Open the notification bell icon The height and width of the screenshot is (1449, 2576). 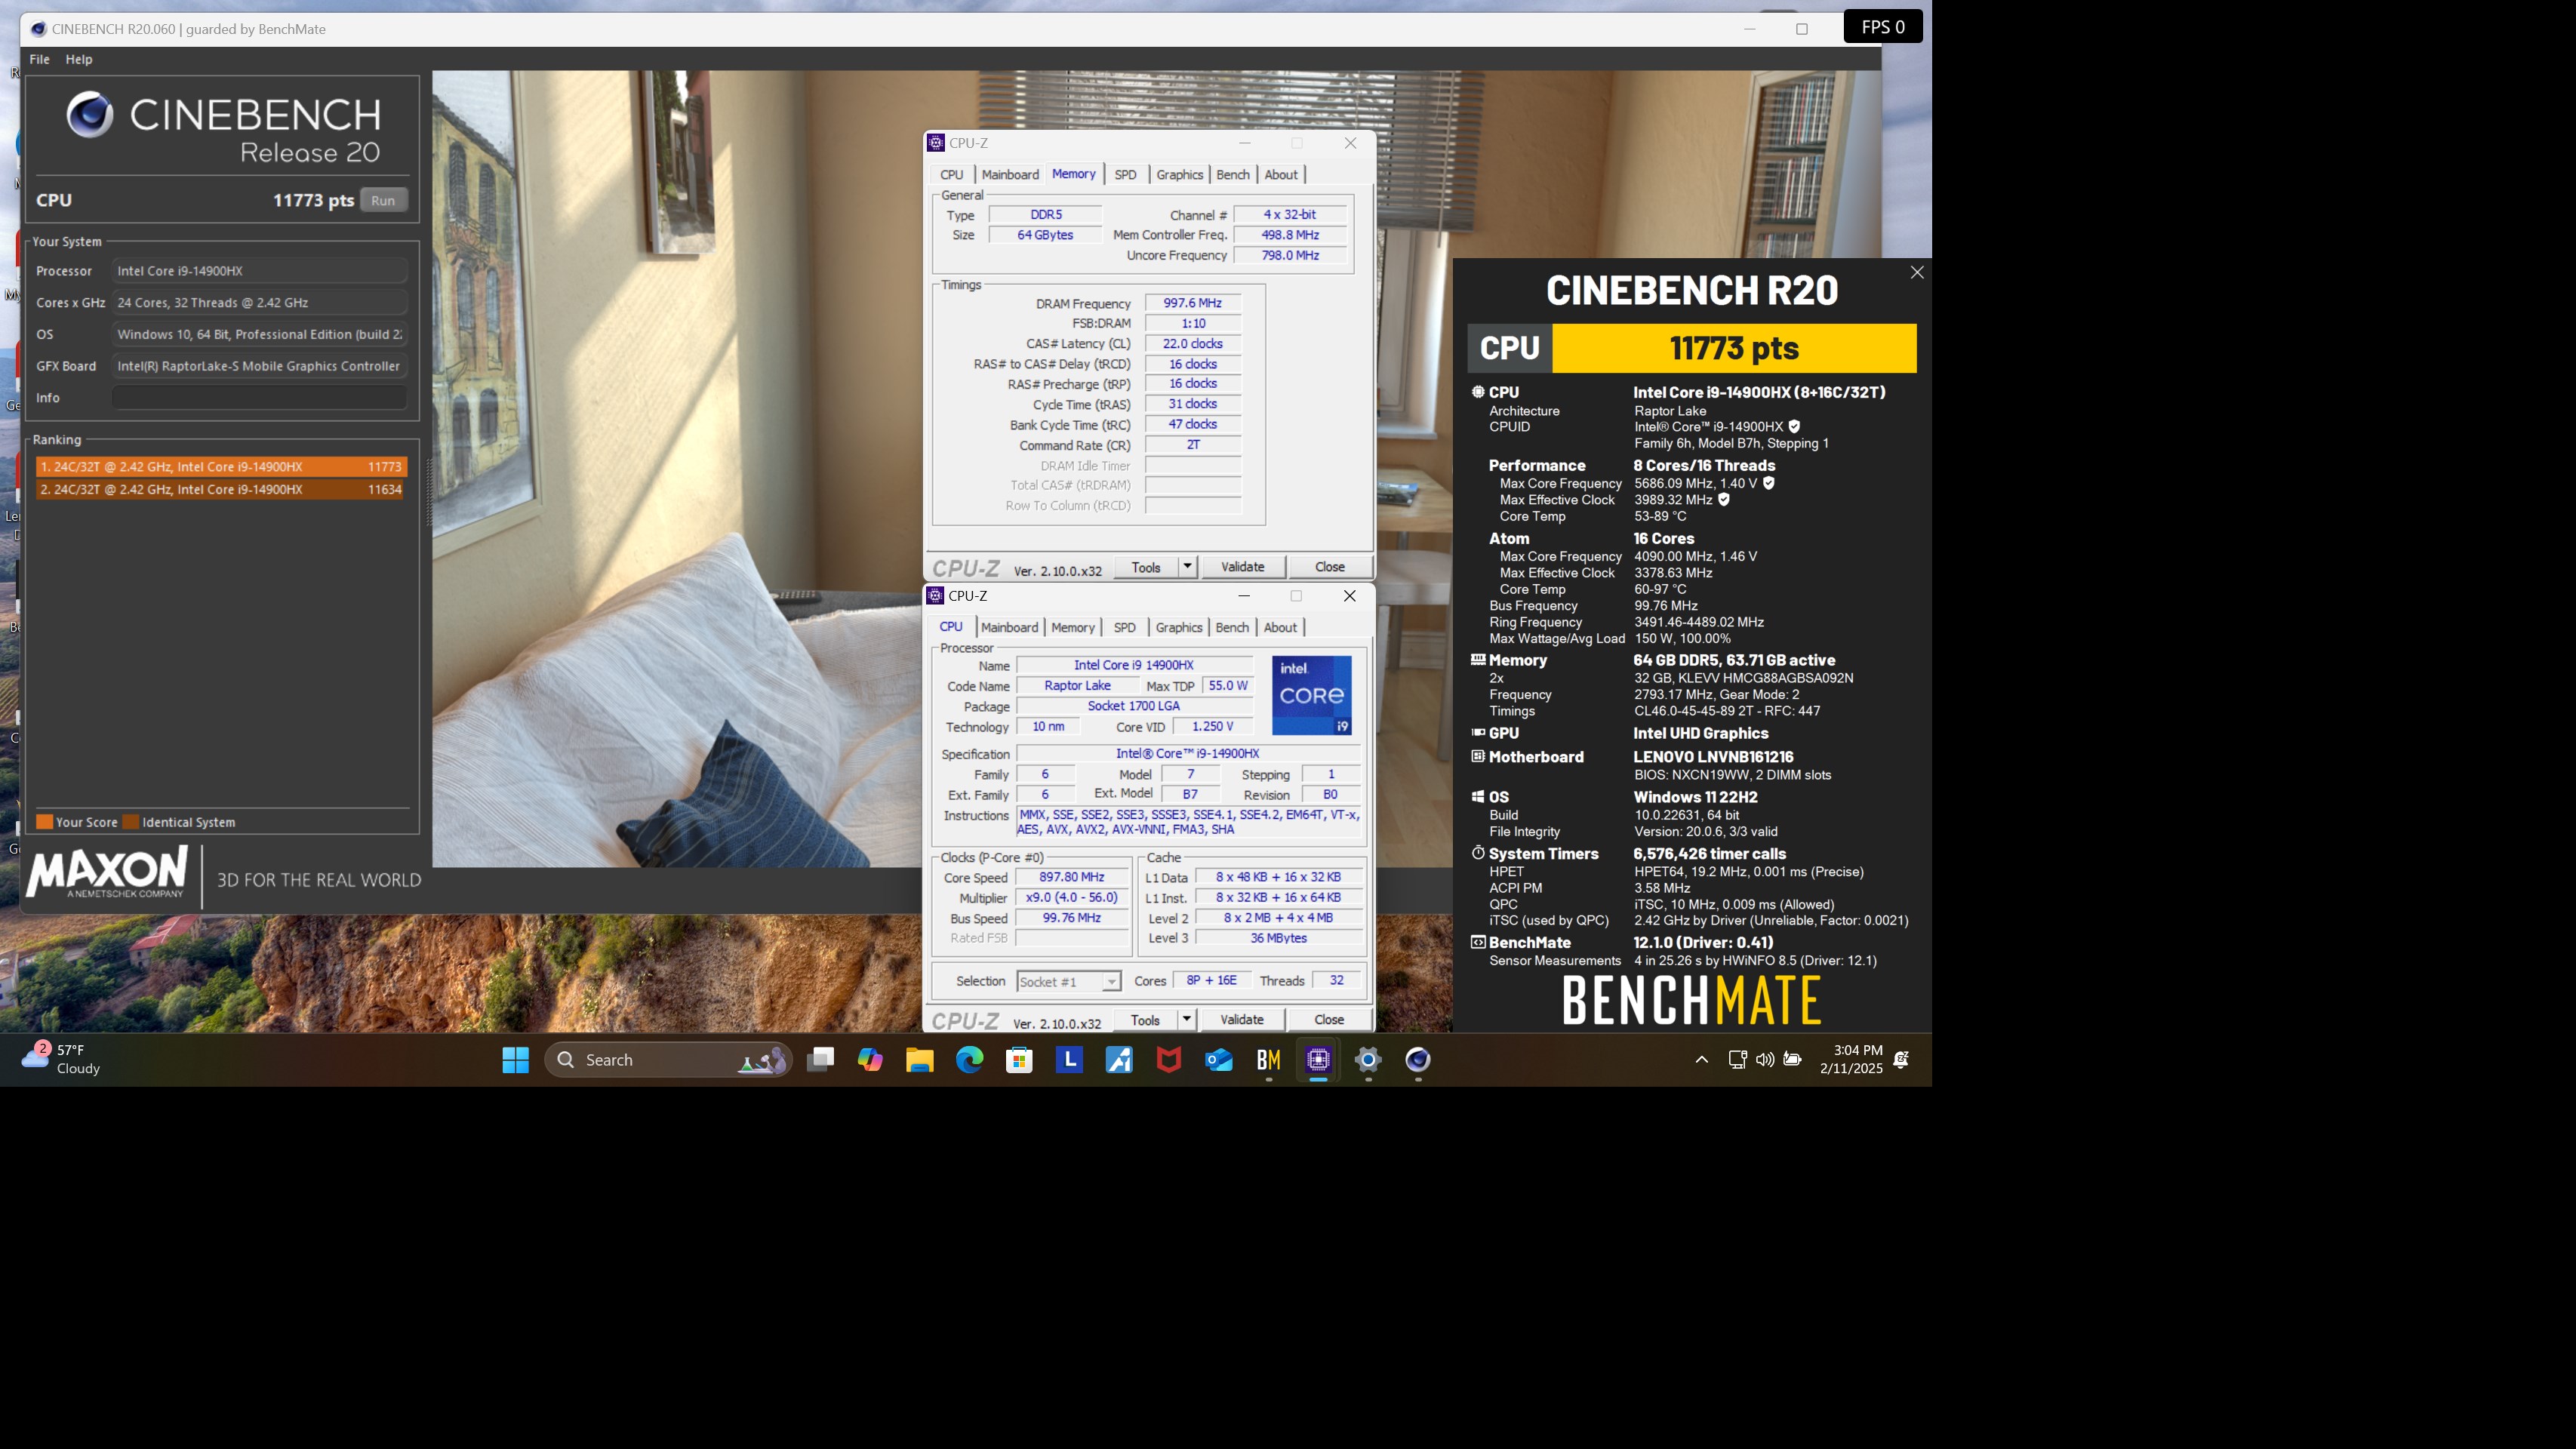1901,1060
